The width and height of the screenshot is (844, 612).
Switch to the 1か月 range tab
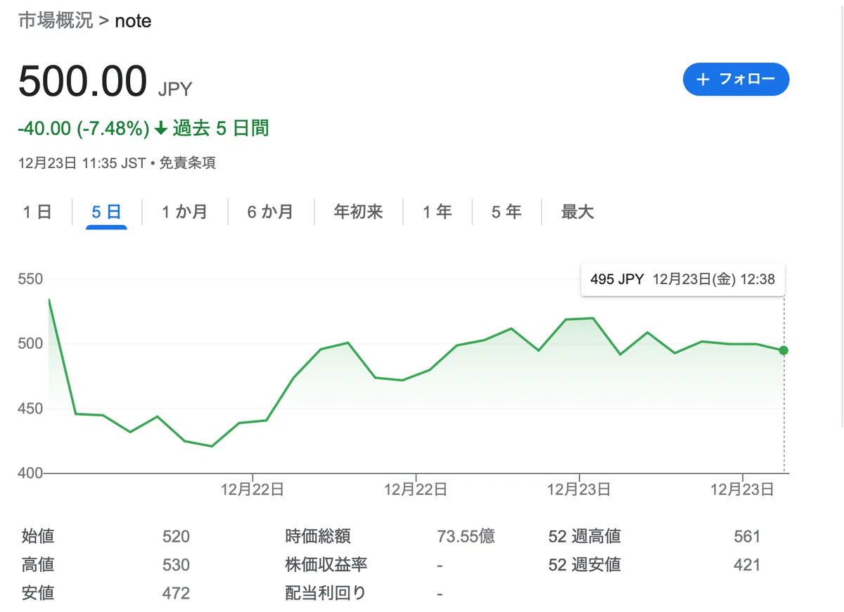(184, 212)
